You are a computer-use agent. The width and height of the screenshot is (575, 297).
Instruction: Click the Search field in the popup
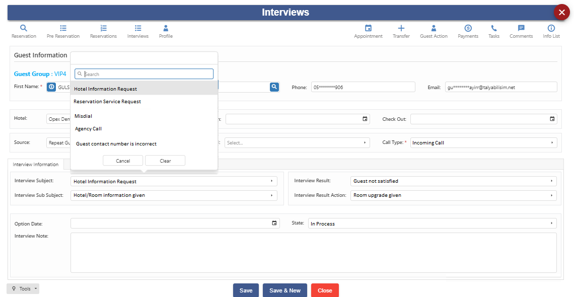tap(144, 73)
